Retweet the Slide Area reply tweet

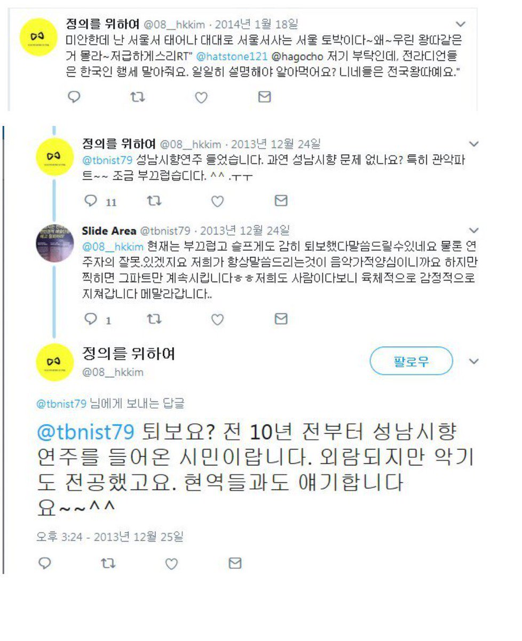pyautogui.click(x=154, y=319)
